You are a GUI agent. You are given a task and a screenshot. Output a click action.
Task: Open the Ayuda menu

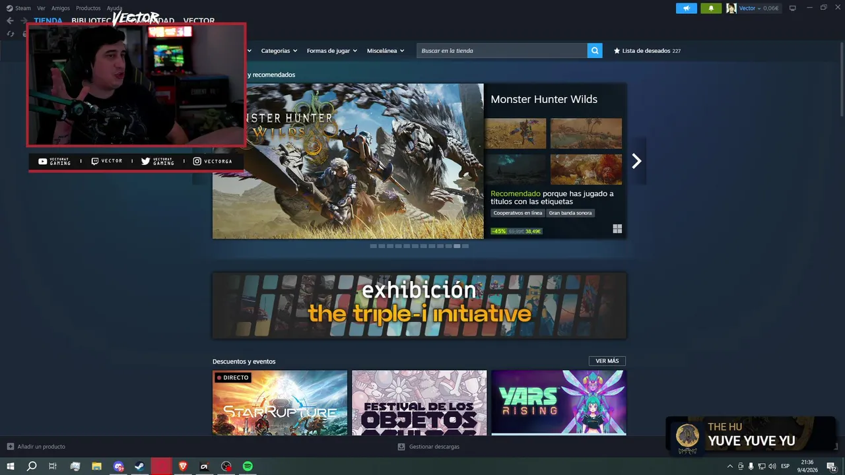[114, 8]
